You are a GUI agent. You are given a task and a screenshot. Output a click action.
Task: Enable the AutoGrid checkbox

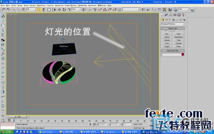166,31
